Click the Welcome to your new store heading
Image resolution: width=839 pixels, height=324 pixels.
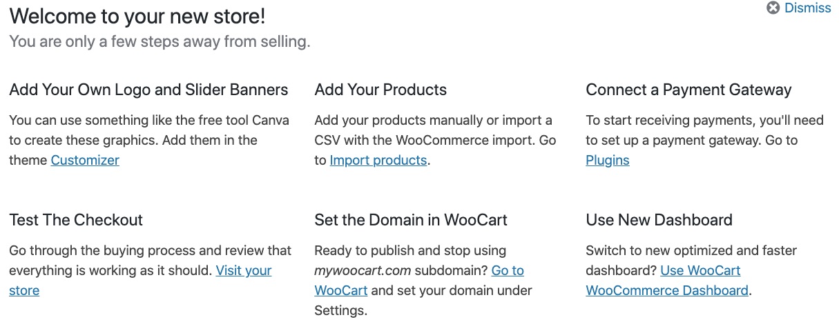137,16
